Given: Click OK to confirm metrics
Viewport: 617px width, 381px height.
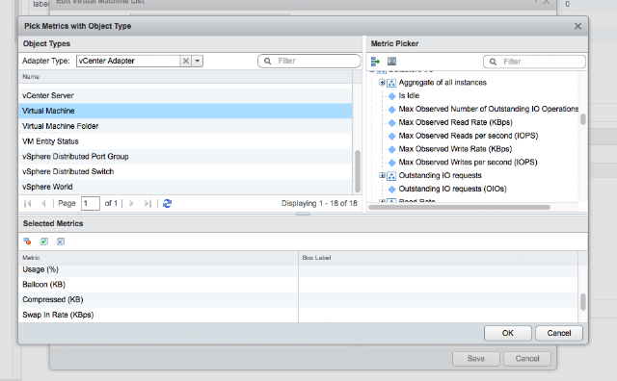Looking at the screenshot, I should [508, 333].
